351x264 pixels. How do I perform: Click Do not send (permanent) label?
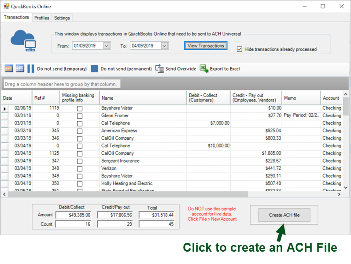(x=126, y=69)
